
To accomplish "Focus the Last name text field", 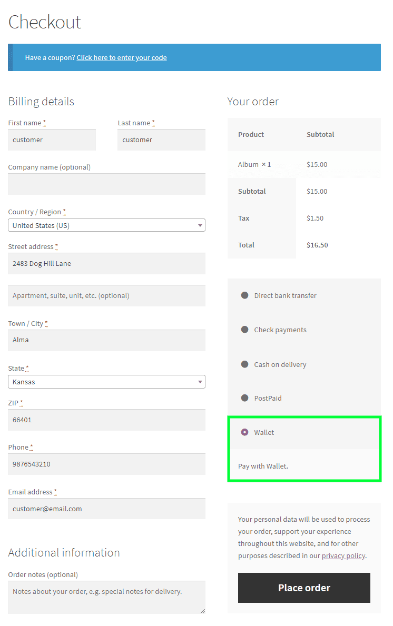I will [x=161, y=140].
